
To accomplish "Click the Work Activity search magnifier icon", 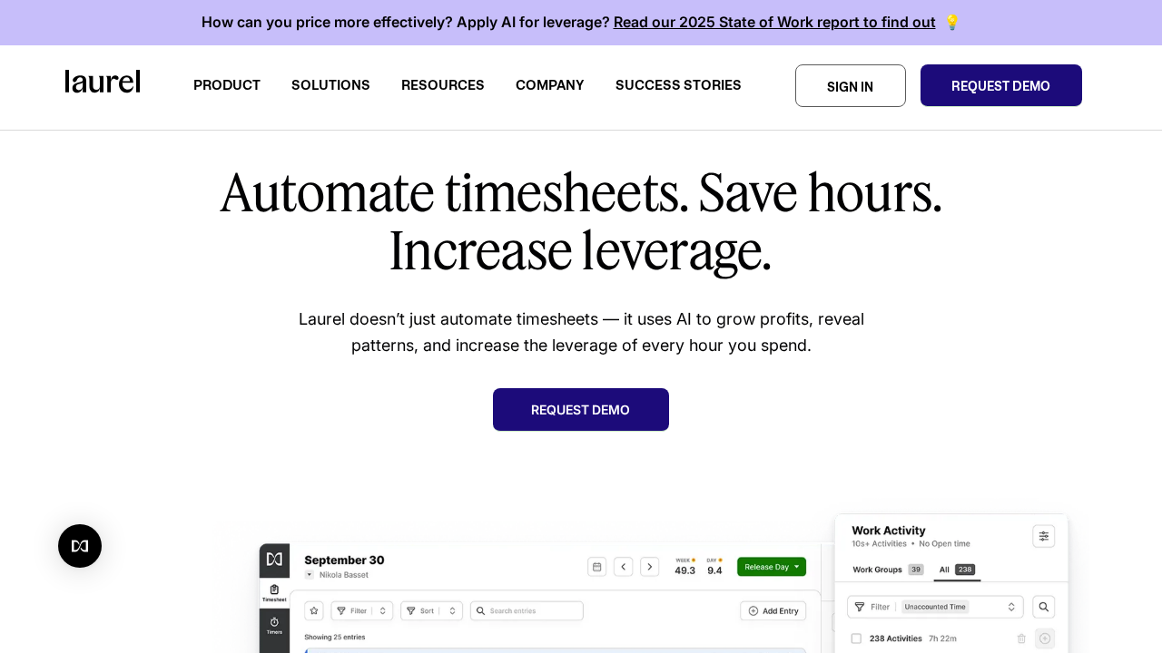I will pos(1043,607).
